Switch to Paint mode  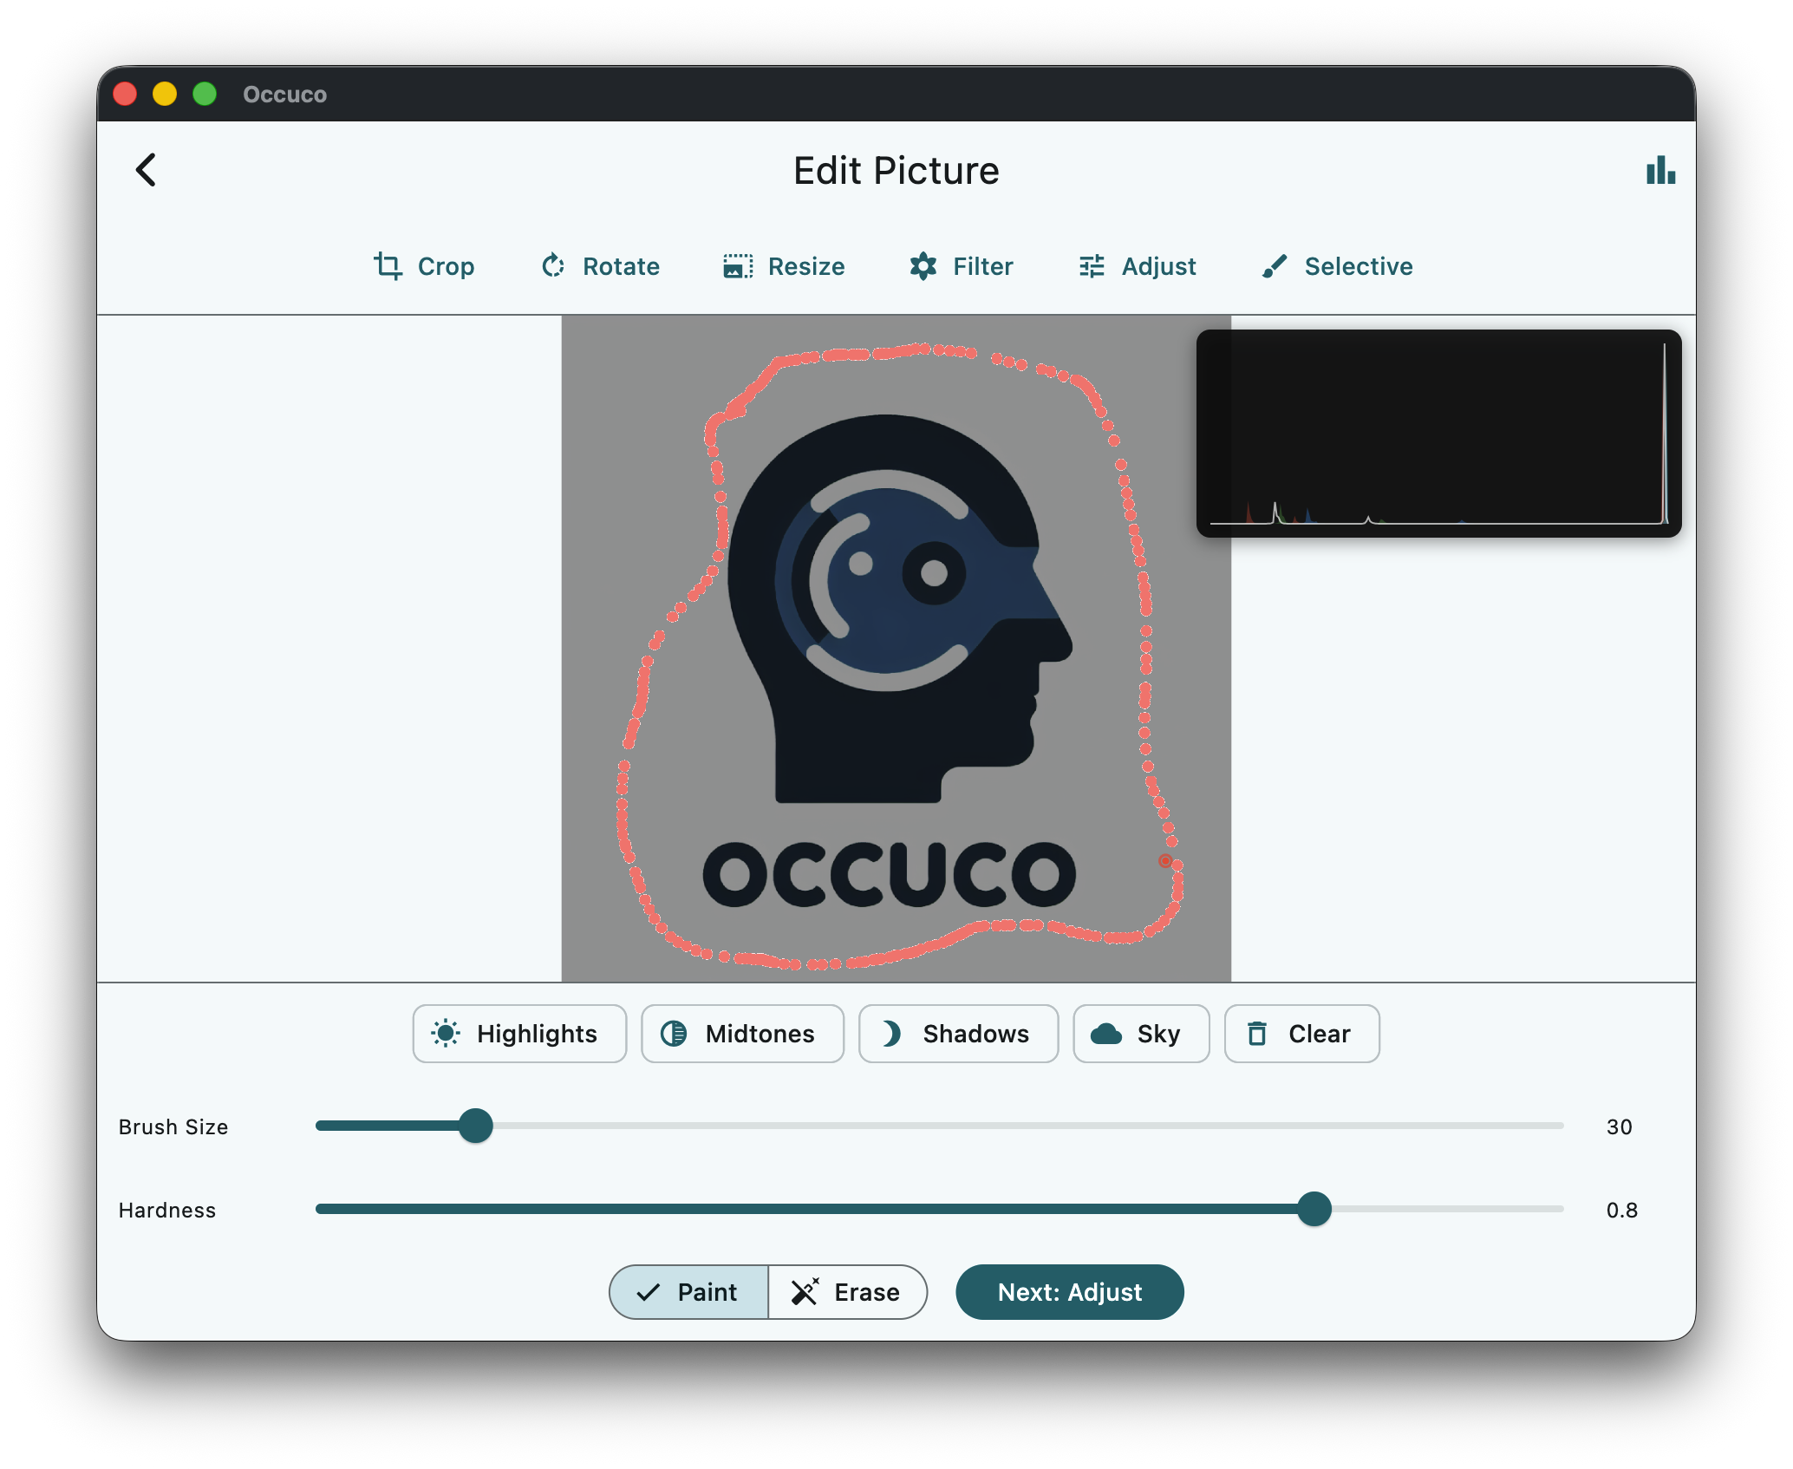pos(689,1292)
